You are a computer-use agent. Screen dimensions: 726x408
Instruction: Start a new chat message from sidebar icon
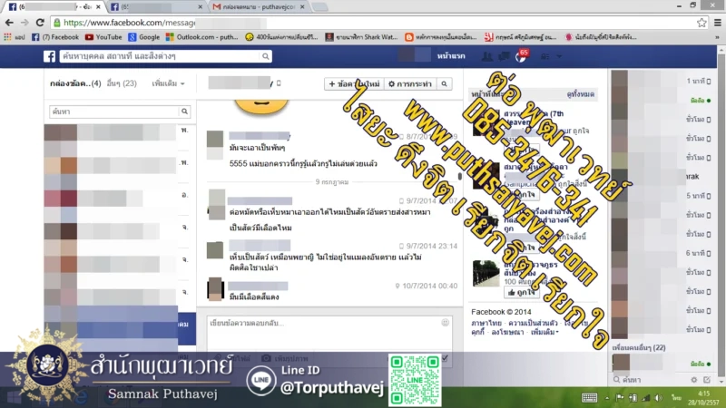(x=707, y=380)
